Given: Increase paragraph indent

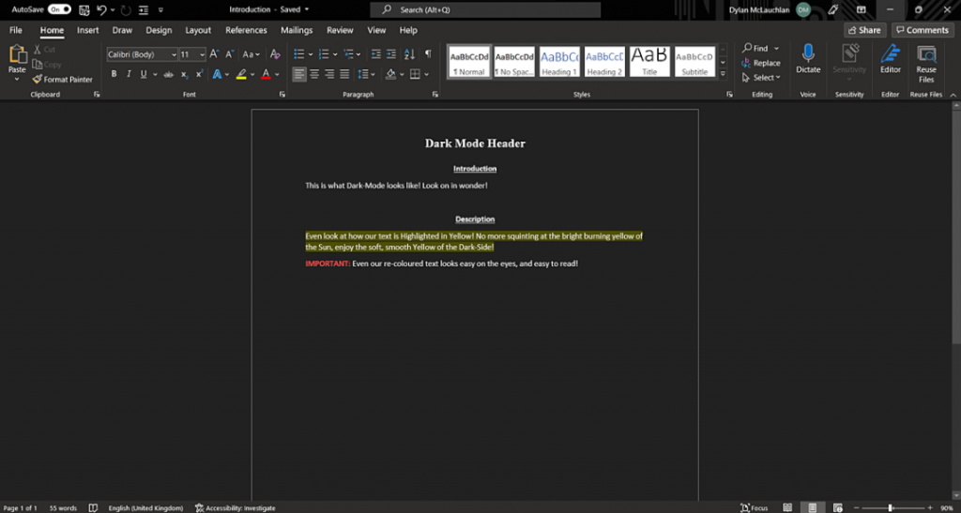Looking at the screenshot, I should pyautogui.click(x=391, y=54).
